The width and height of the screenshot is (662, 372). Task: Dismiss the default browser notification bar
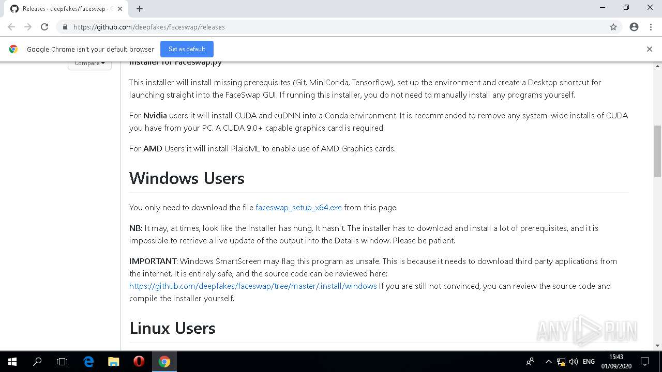pos(650,49)
